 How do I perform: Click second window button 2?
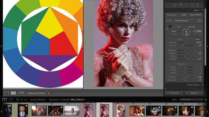[11, 99]
